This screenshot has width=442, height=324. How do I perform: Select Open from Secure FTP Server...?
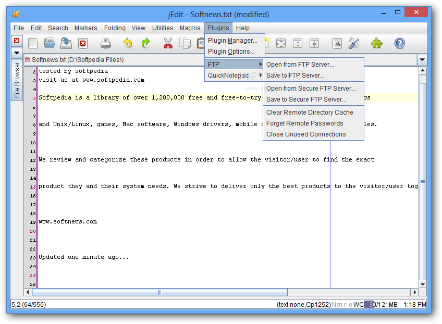click(313, 89)
